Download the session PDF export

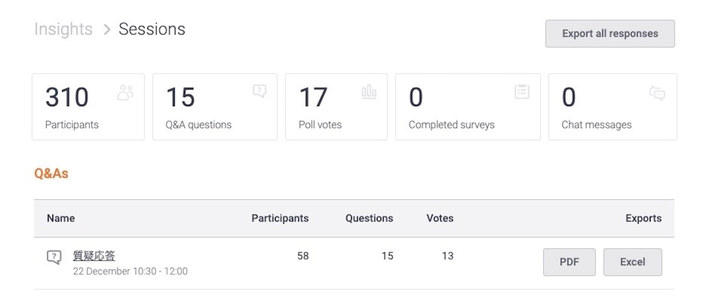[569, 262]
